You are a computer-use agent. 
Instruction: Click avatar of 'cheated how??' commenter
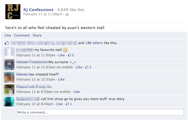tap(9, 77)
